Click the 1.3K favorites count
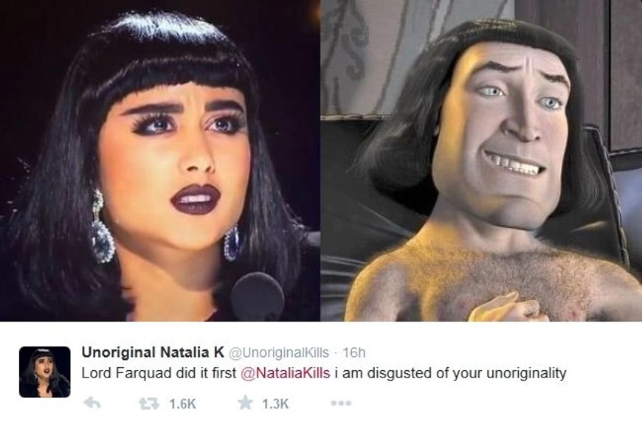 pos(275,404)
